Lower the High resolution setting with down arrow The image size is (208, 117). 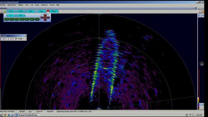[x=38, y=11]
